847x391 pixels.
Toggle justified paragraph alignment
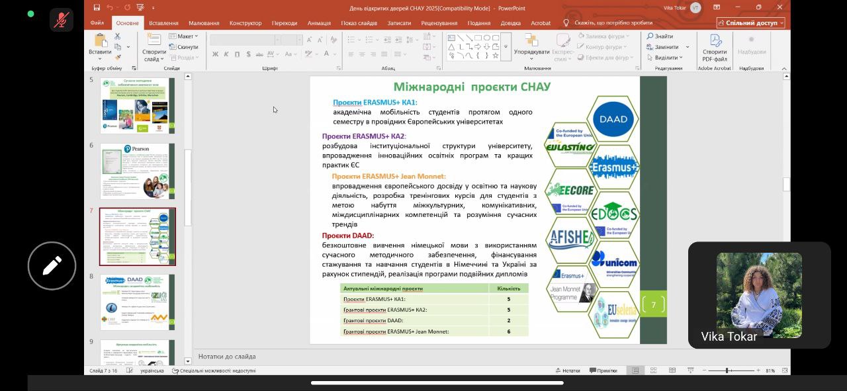(x=383, y=54)
